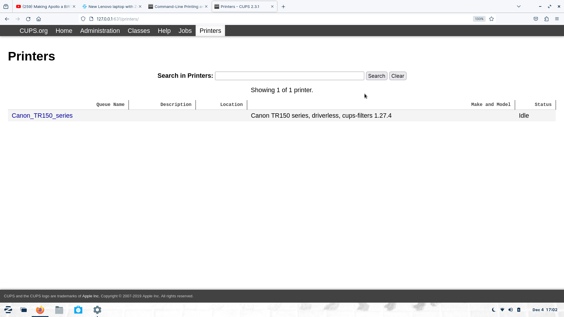Open the Firefox hamburger application menu
The width and height of the screenshot is (564, 317).
557,19
